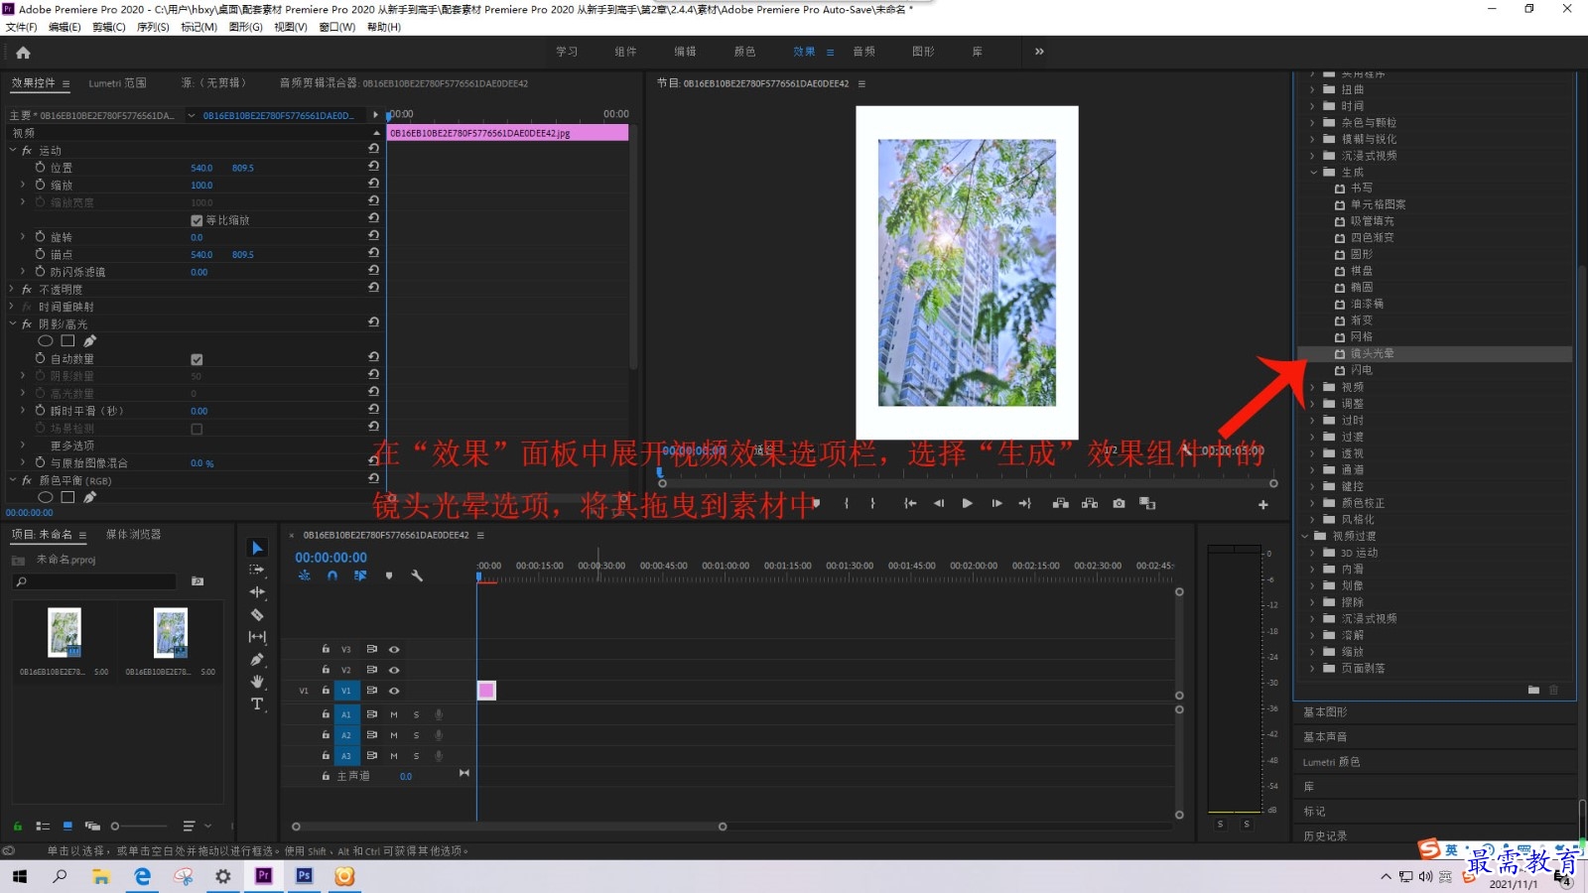The height and width of the screenshot is (893, 1588).
Task: Expand the 旋转 parameter
Action: point(23,237)
